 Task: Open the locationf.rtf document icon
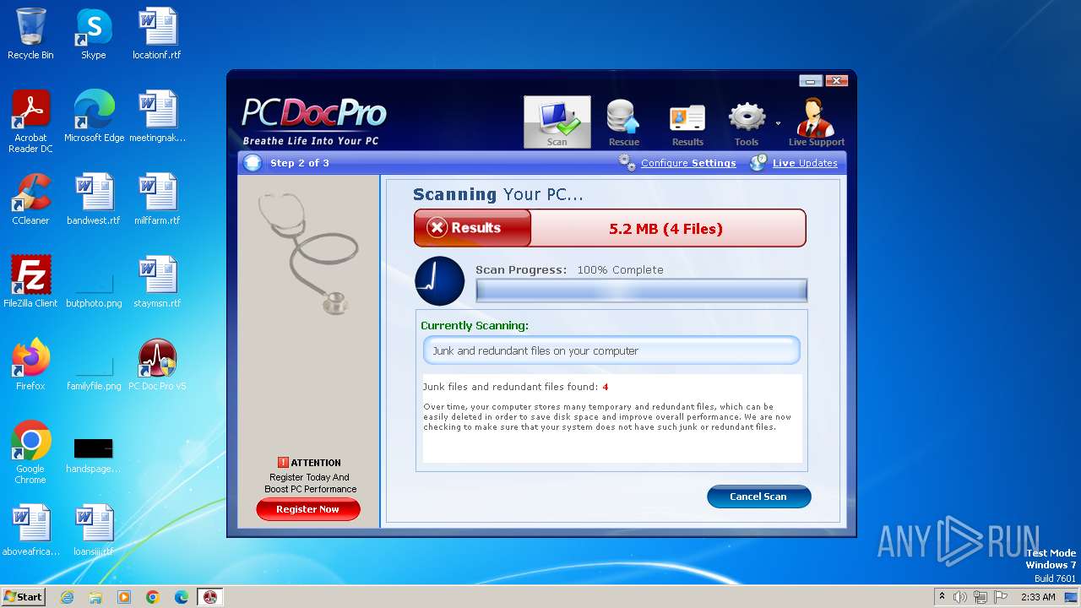(x=157, y=34)
